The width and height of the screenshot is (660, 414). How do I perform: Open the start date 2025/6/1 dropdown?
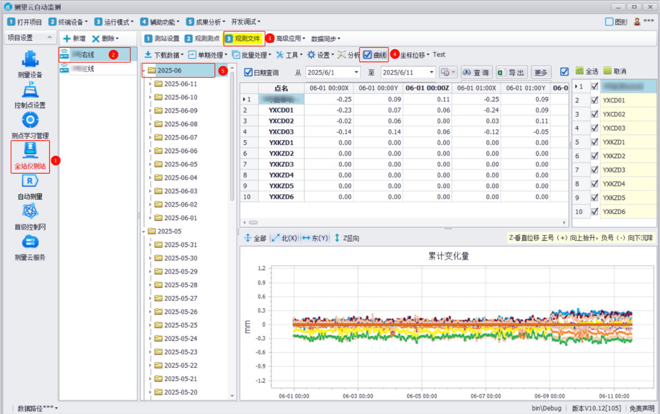357,72
